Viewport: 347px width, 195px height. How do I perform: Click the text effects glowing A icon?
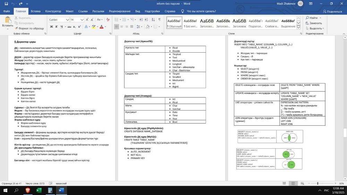point(86,27)
